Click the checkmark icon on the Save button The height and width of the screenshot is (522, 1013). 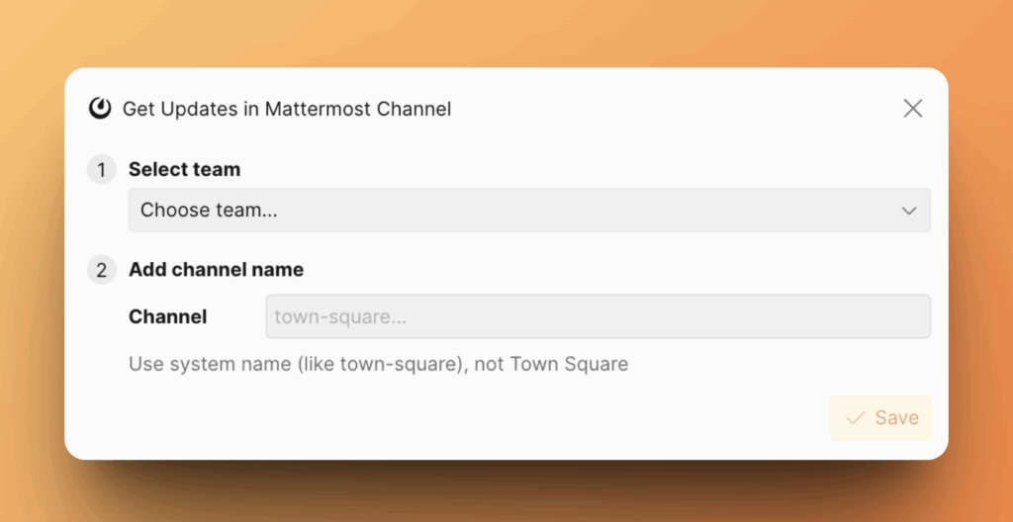pos(856,418)
